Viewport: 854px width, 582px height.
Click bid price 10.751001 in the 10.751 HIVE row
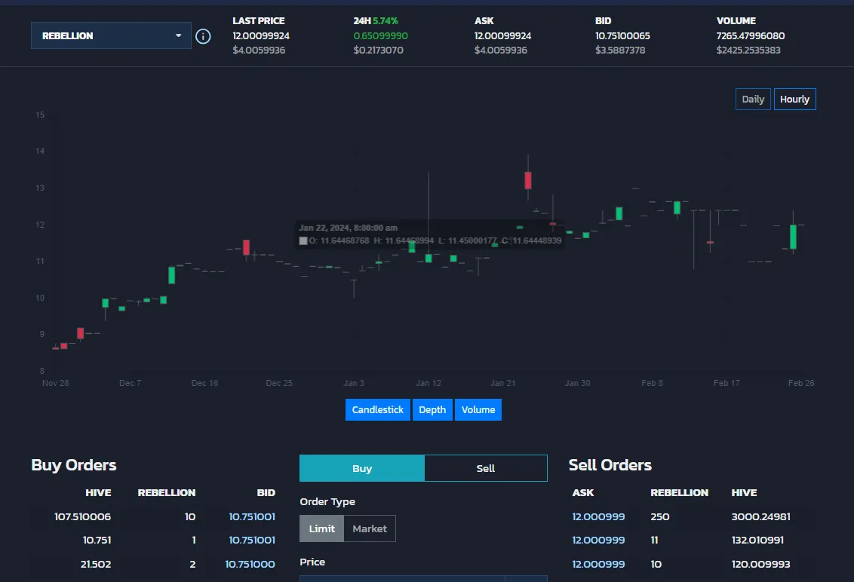[252, 540]
